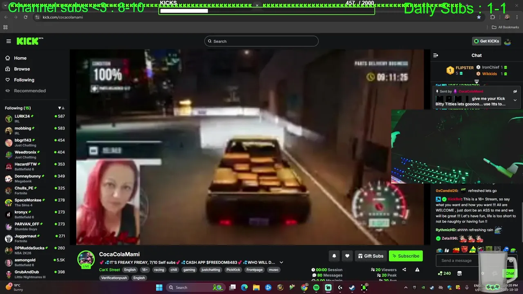Click the racing tag
Screen dimensions: 523x294
click(x=159, y=270)
